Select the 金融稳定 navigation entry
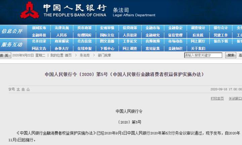This screenshot has width=242, height=145. (x=175, y=28)
